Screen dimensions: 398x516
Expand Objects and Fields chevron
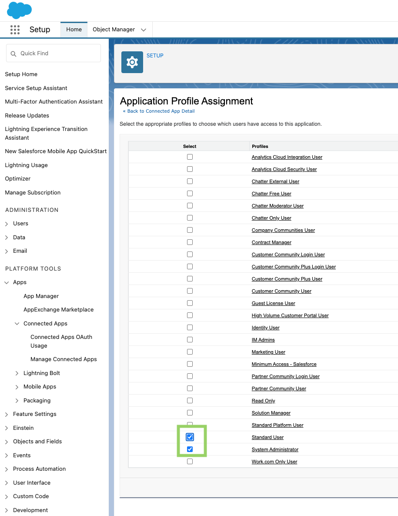pos(7,442)
